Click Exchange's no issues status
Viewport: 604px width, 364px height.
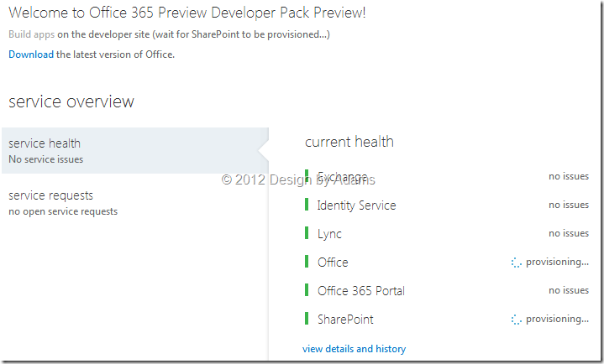(569, 176)
